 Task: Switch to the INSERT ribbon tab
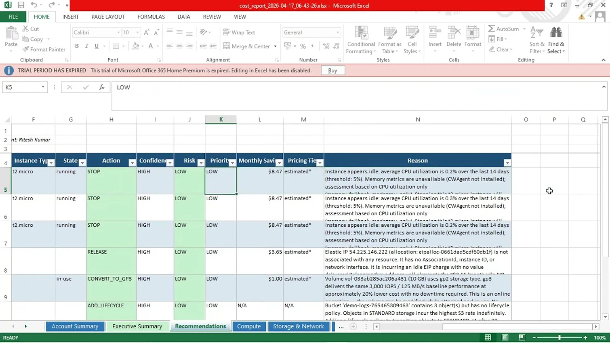coord(71,17)
